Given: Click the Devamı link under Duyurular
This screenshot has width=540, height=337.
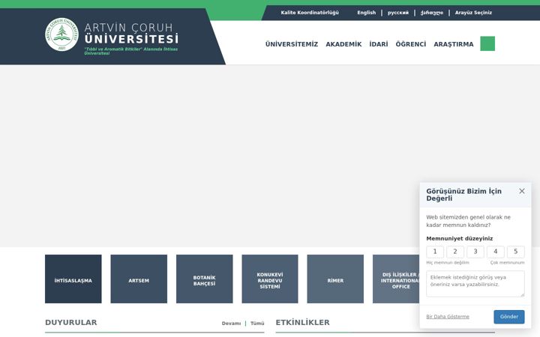Looking at the screenshot, I should click(231, 324).
